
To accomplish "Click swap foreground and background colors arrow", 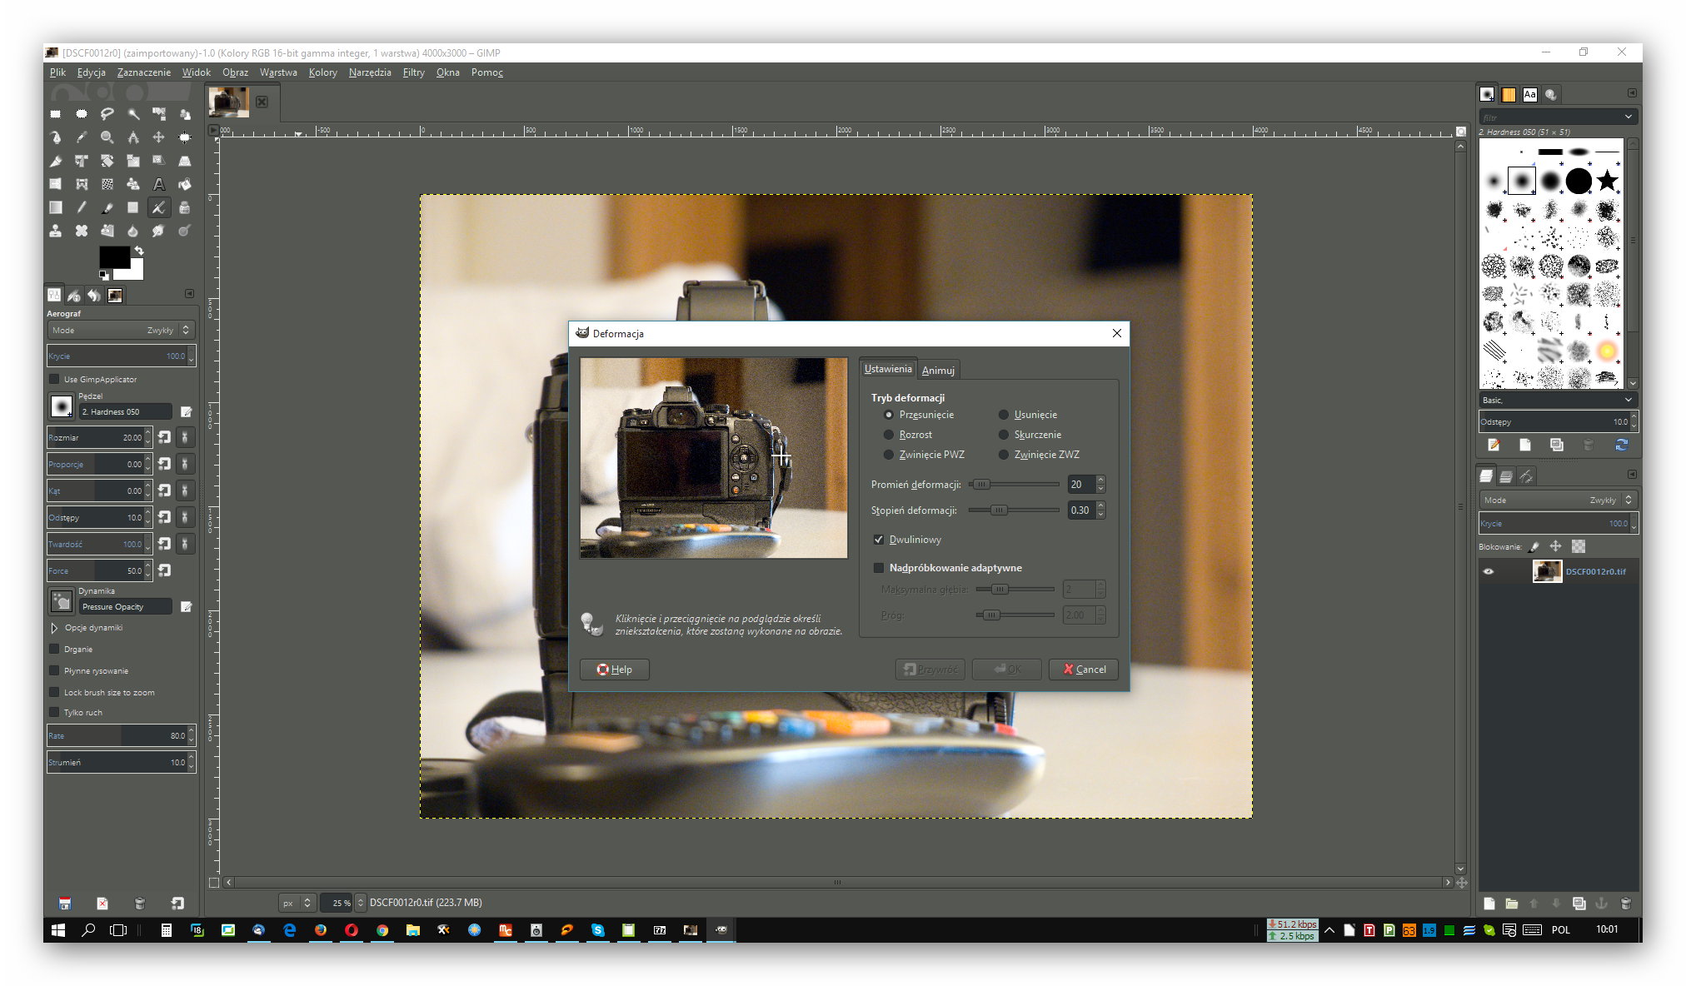I will point(139,251).
